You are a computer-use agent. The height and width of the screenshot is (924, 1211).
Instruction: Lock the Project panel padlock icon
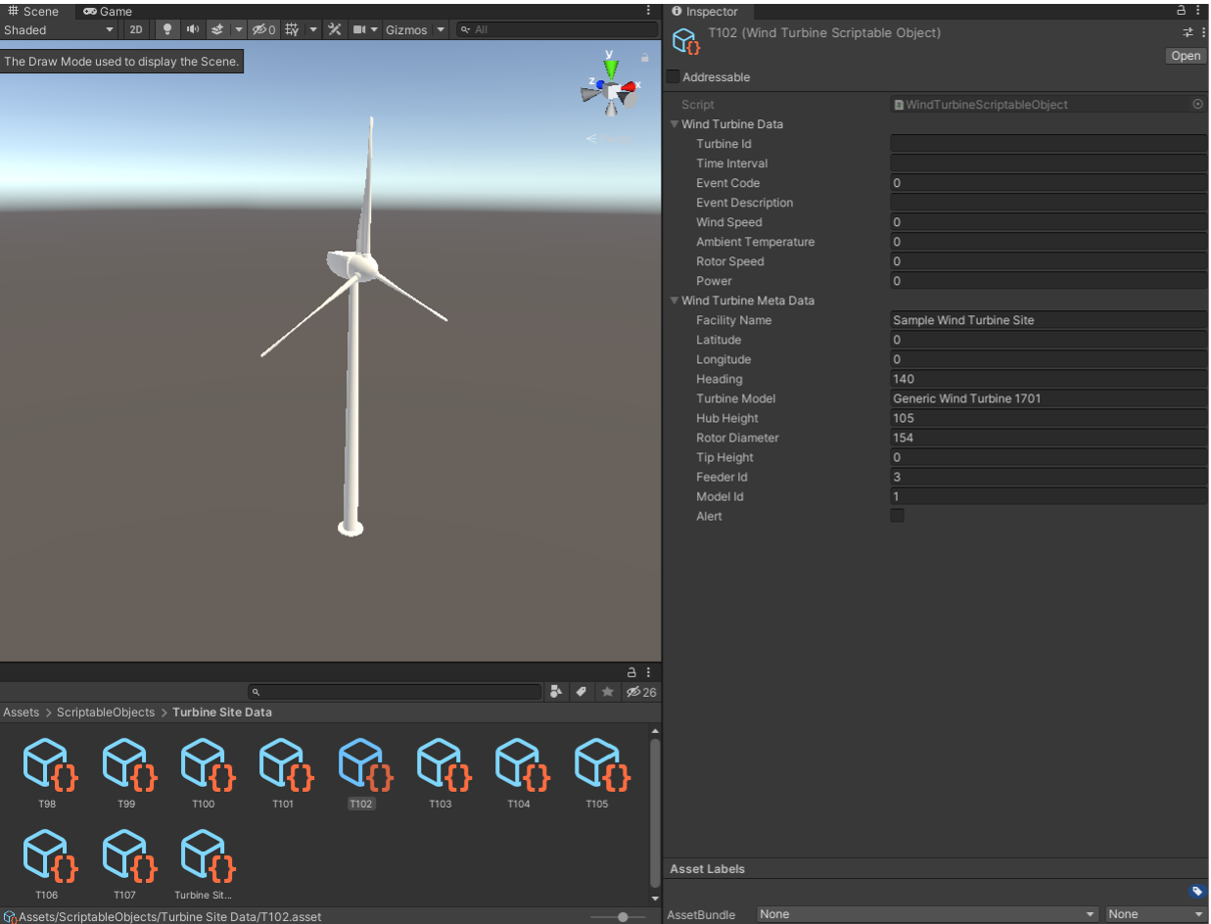point(631,672)
